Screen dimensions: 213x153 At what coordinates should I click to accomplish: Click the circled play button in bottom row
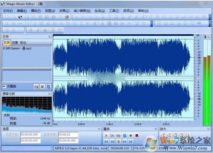(x=118, y=141)
